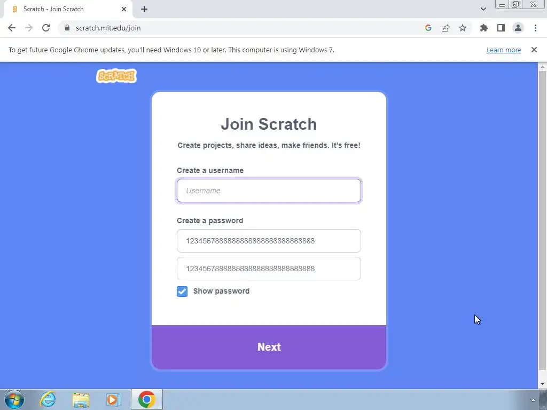Screen dimensions: 547x410
Task: Open Chrome side panel
Action: point(501,28)
